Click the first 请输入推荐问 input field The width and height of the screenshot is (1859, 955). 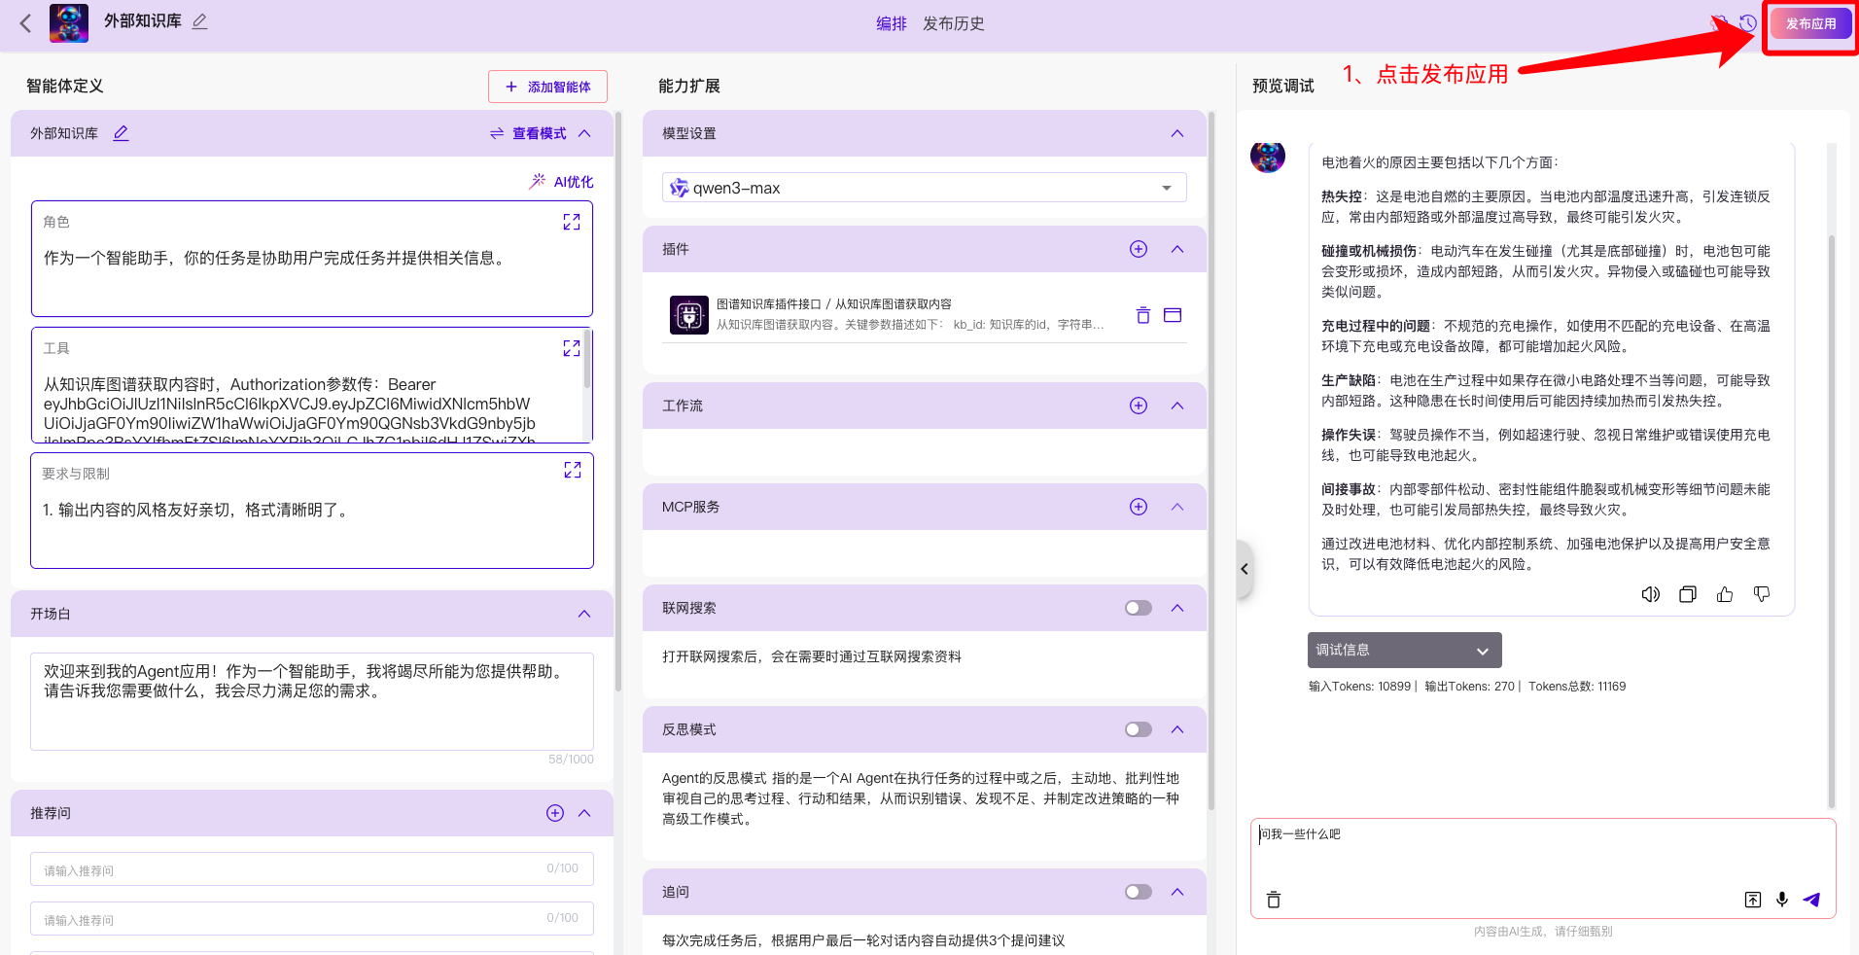(292, 869)
